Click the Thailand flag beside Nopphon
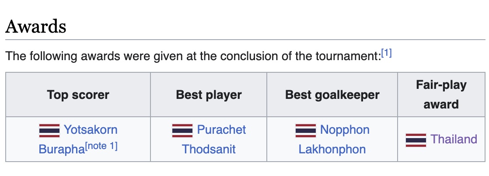 pyautogui.click(x=306, y=130)
